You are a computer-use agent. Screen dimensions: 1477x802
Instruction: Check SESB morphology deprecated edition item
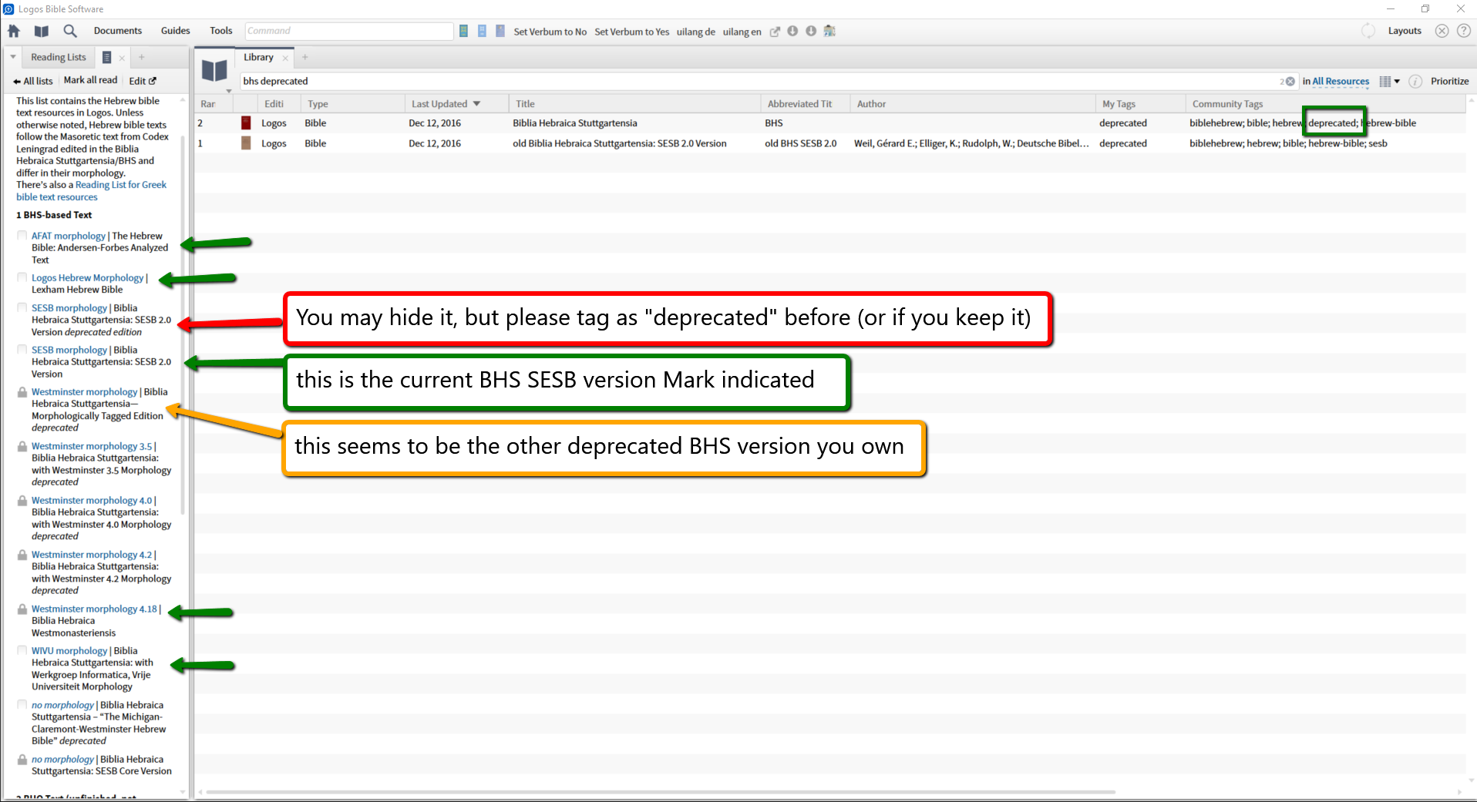pyautogui.click(x=22, y=307)
